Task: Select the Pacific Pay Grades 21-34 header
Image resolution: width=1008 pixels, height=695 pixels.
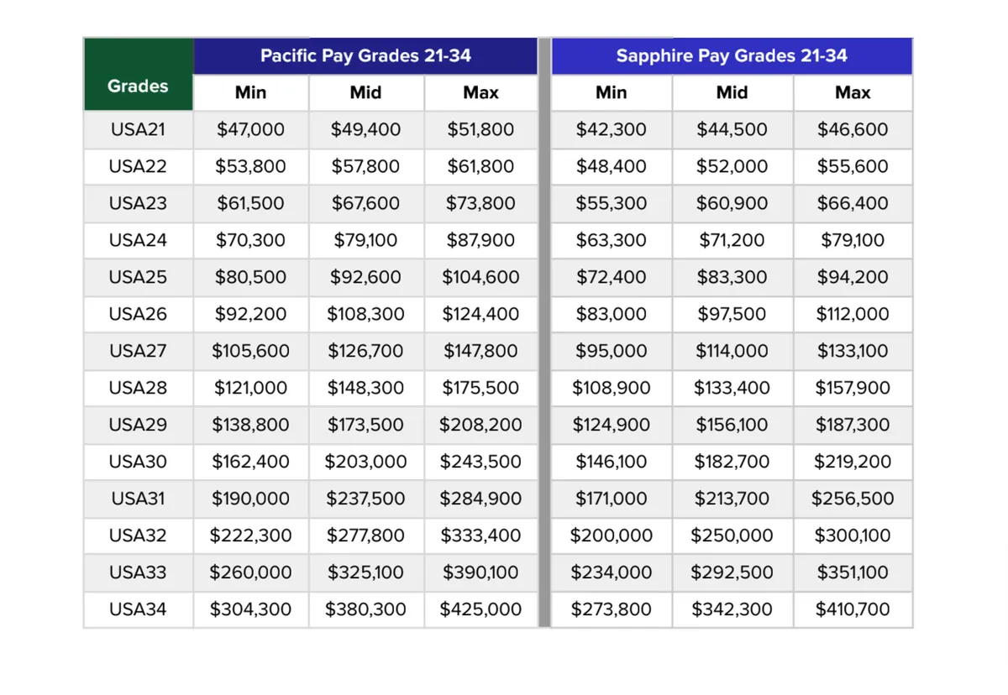Action: pos(365,56)
